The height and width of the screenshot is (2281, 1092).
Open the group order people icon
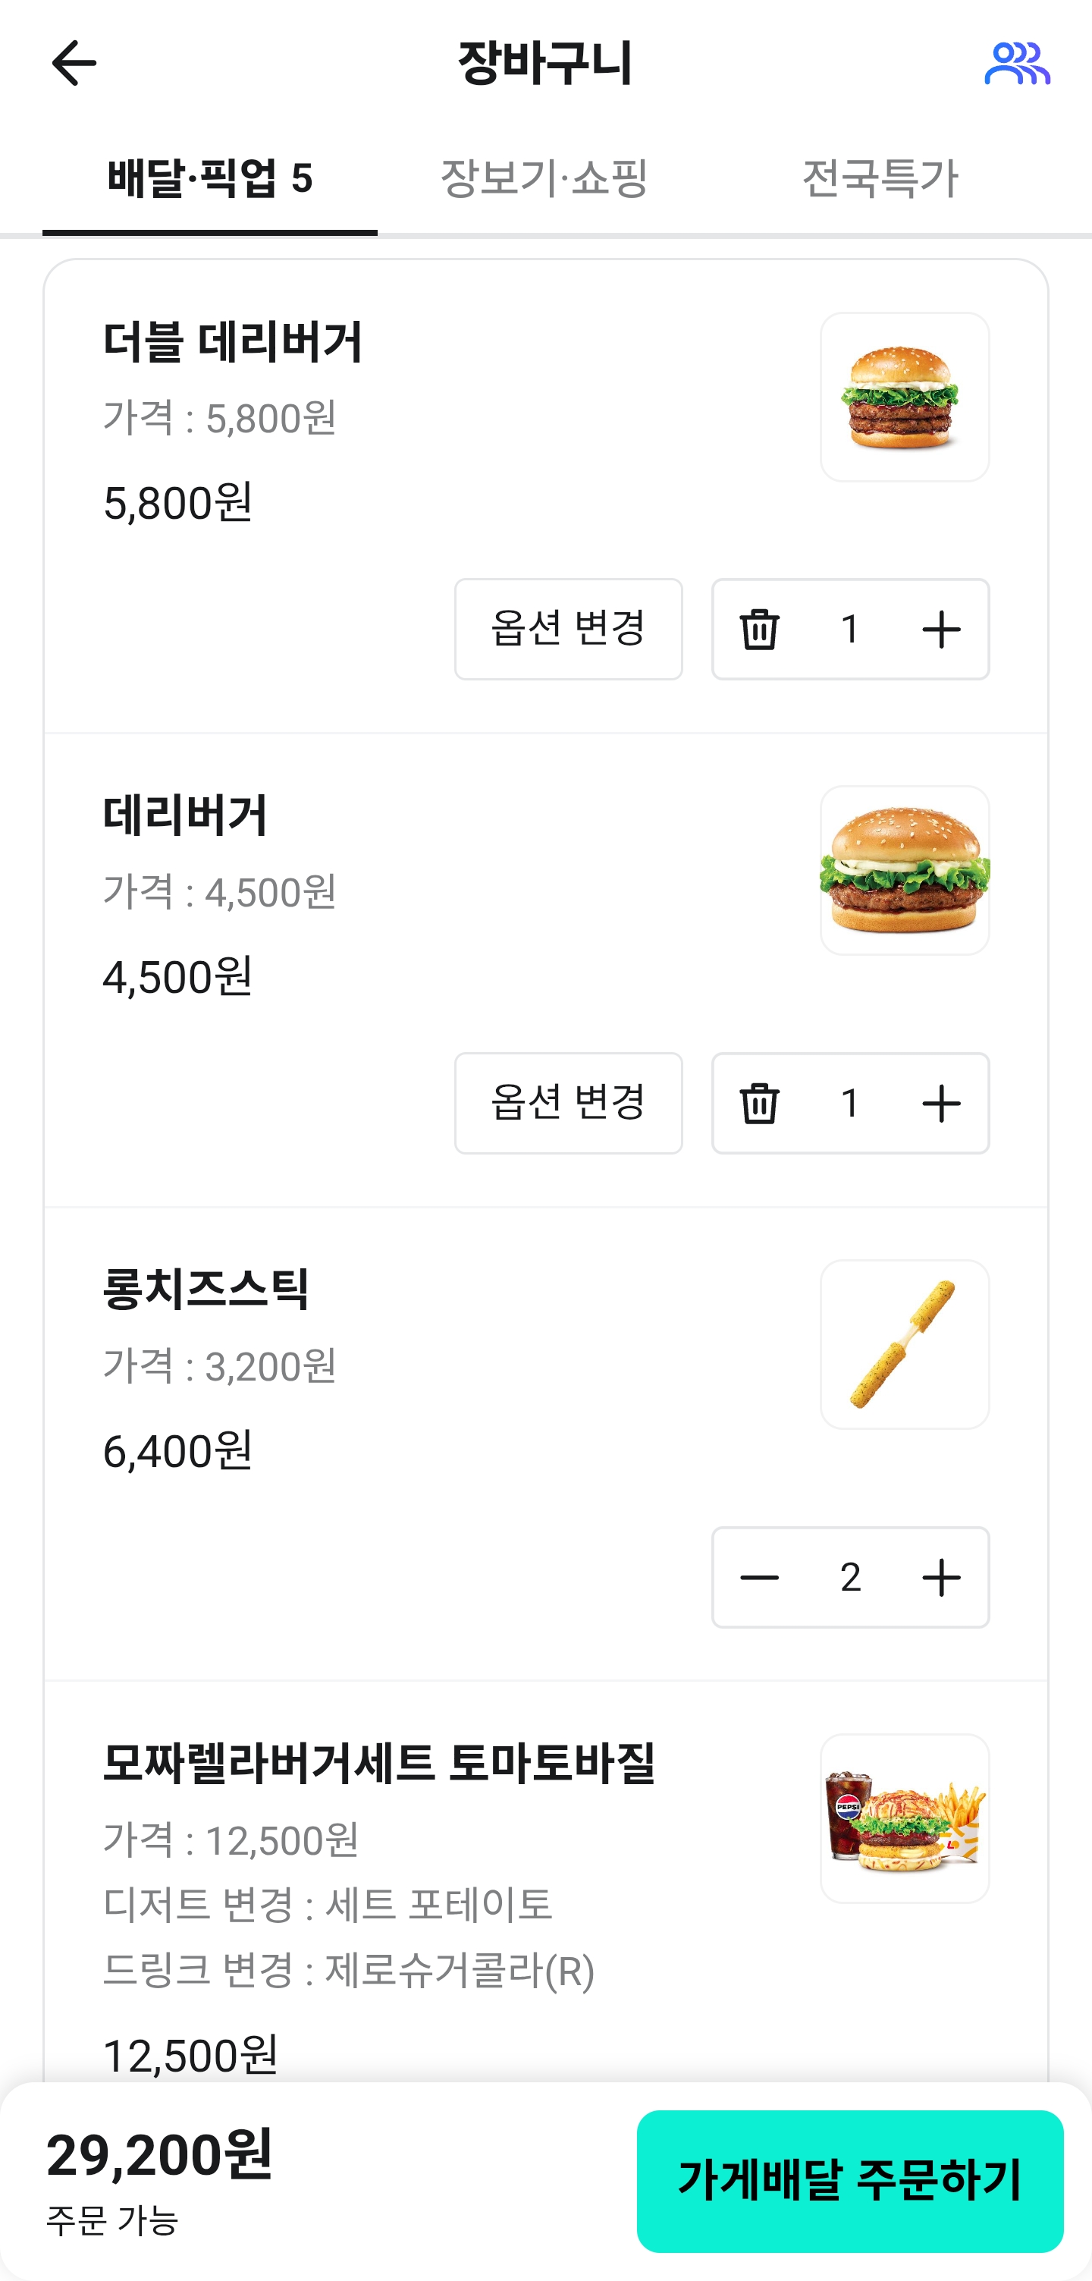tap(1017, 64)
